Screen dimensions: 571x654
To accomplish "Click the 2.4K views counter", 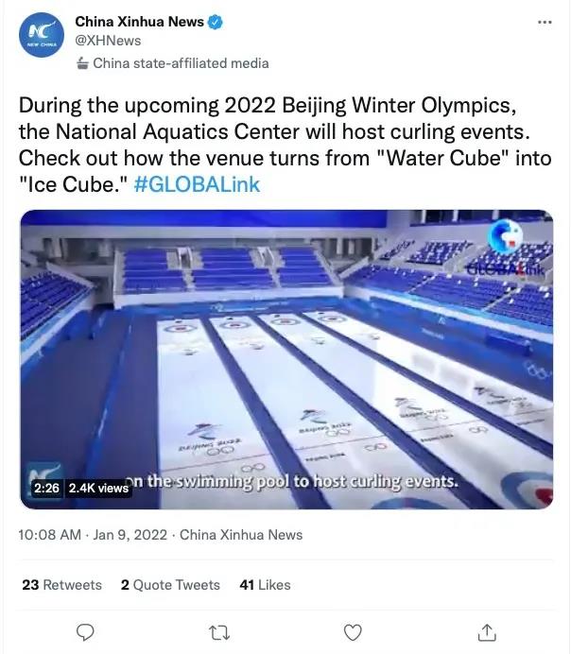I will tap(98, 488).
